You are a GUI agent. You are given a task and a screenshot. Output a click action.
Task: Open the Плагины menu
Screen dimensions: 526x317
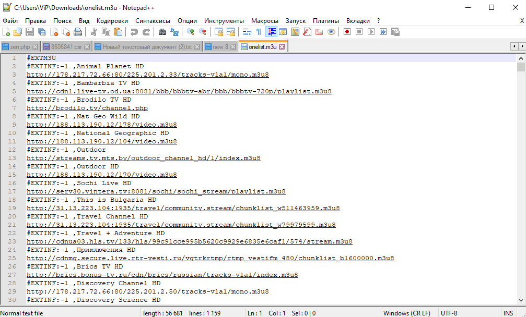326,20
